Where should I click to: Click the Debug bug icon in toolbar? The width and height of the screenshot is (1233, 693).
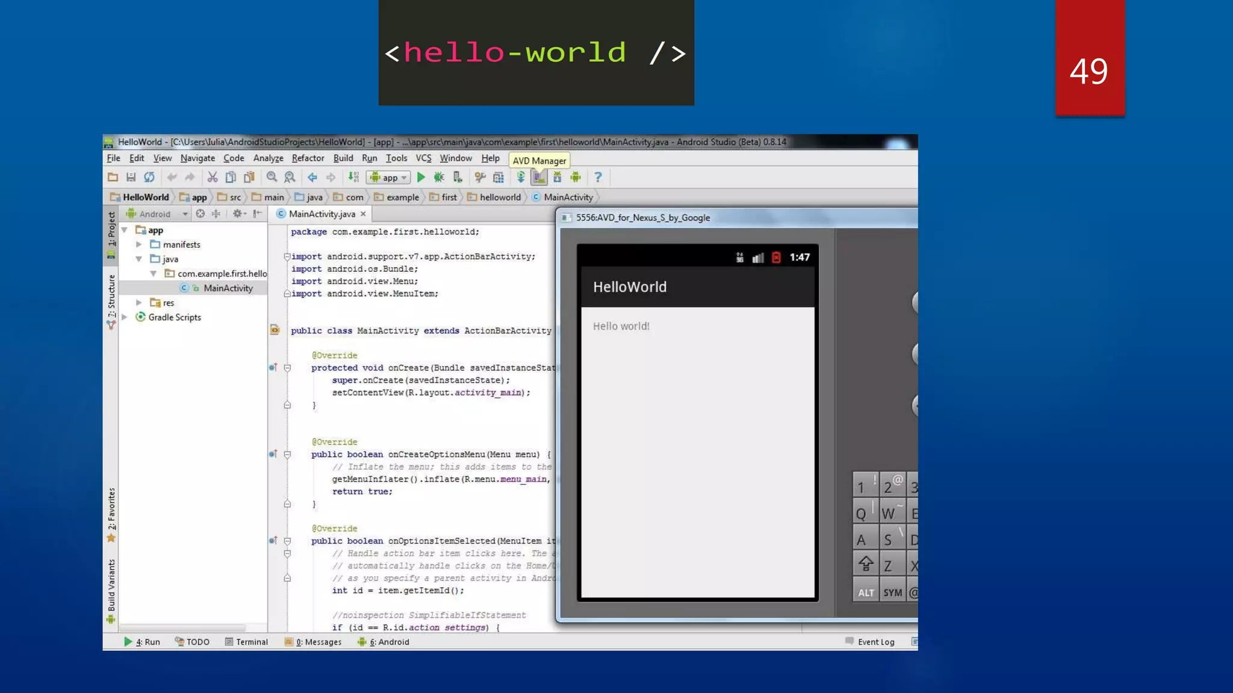(439, 177)
